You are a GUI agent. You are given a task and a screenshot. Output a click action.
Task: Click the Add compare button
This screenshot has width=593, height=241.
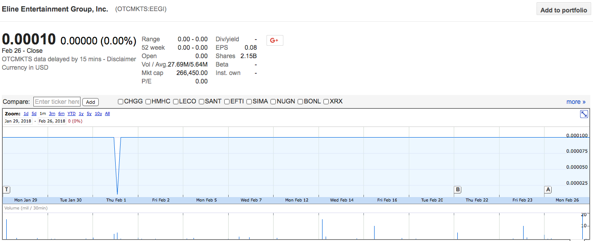pos(90,102)
